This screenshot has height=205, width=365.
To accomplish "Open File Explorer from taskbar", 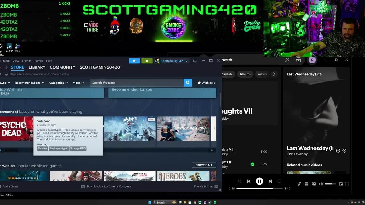I will point(185,202).
